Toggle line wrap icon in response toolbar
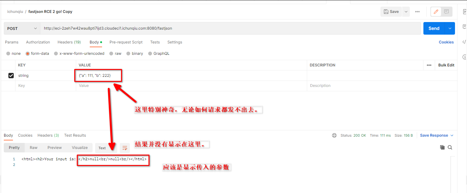This screenshot has height=193, width=467. (x=125, y=148)
